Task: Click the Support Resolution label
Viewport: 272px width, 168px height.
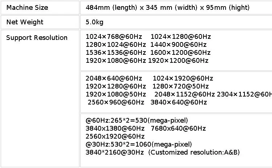Action: coord(37,38)
